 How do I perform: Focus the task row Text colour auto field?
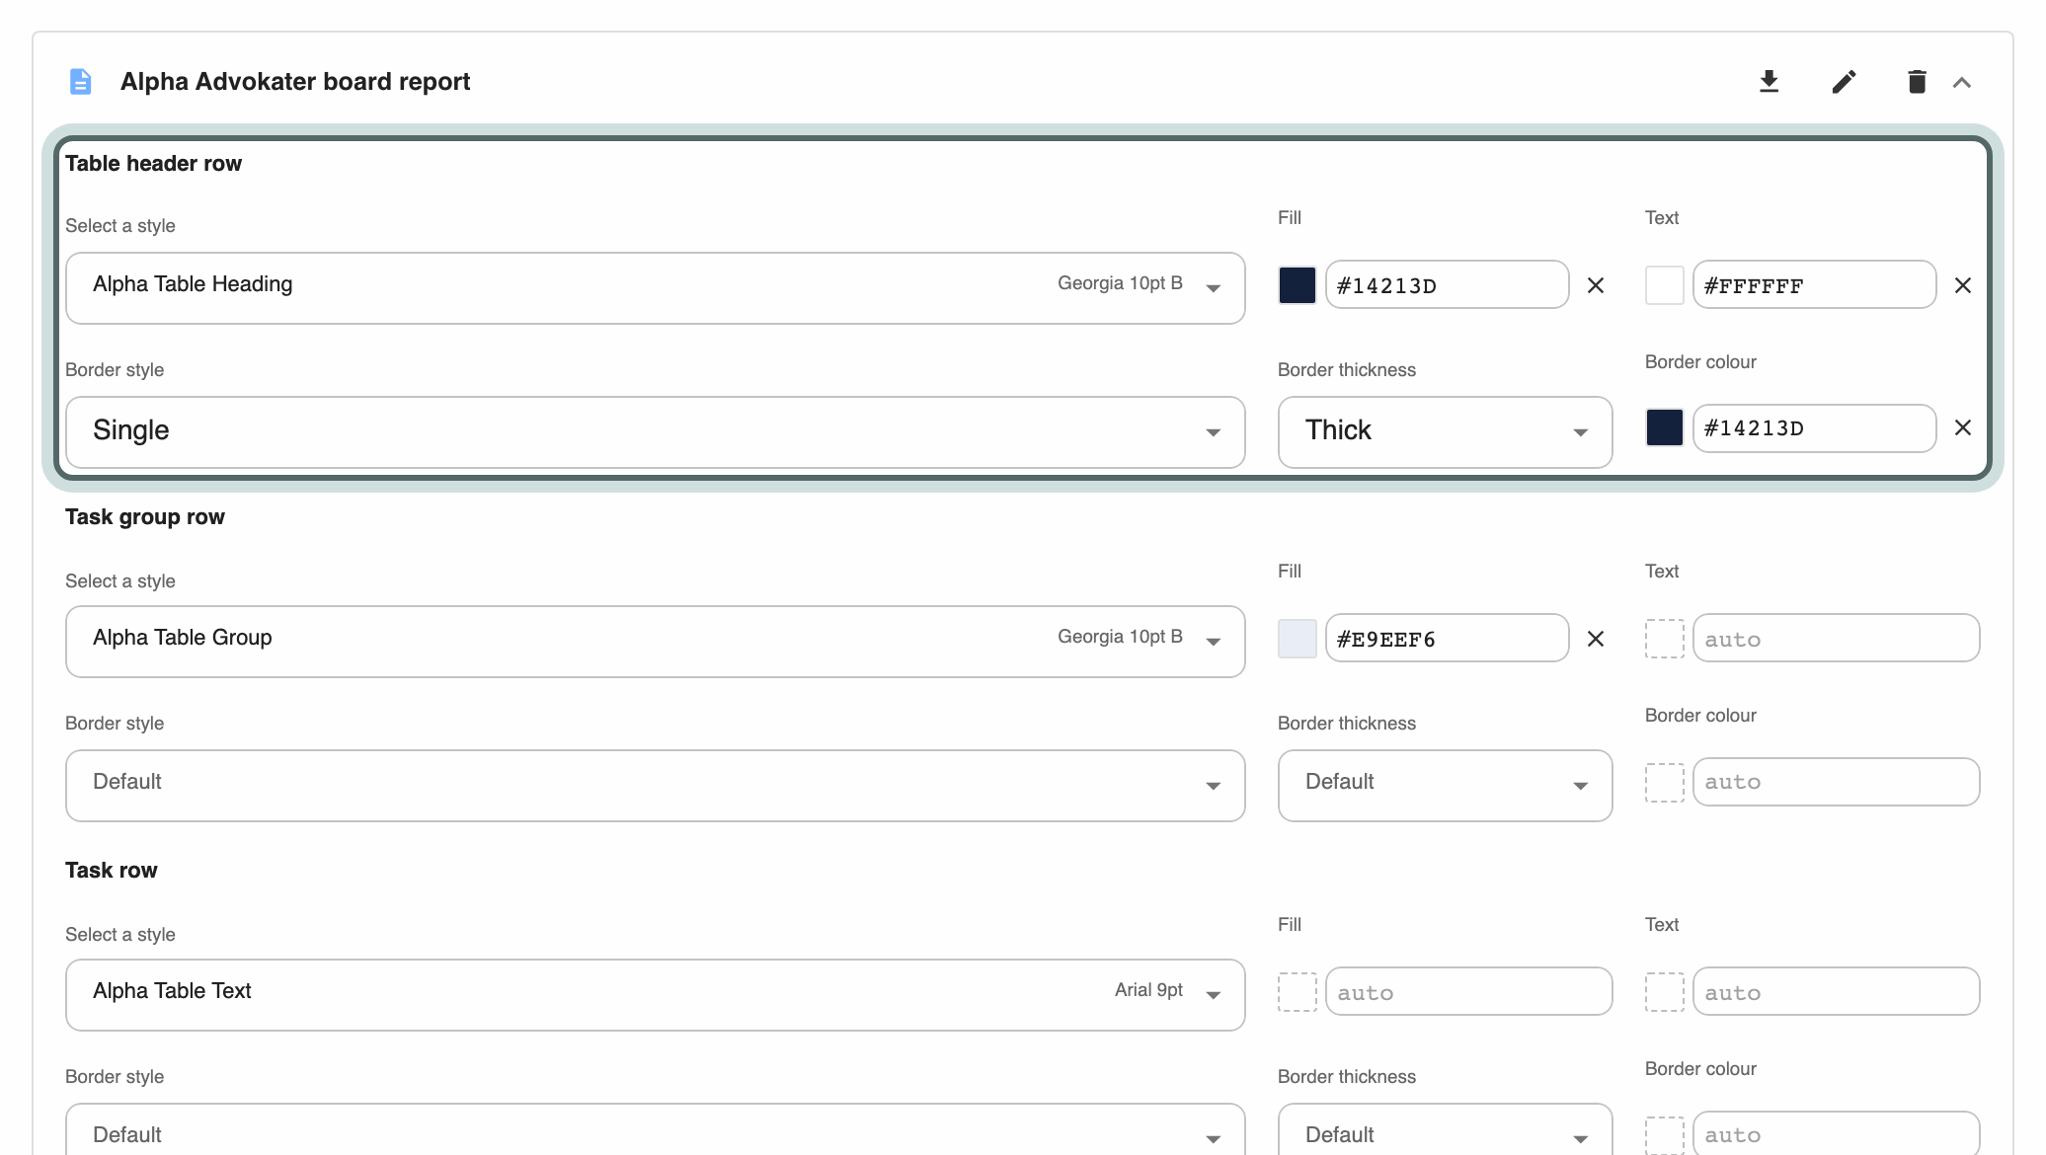click(x=1836, y=992)
